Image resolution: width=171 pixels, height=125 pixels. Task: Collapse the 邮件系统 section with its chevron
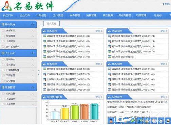tap(33, 24)
